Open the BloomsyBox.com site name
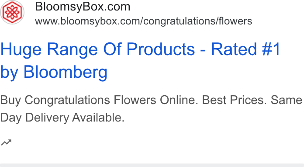The width and height of the screenshot is (304, 167). click(83, 7)
